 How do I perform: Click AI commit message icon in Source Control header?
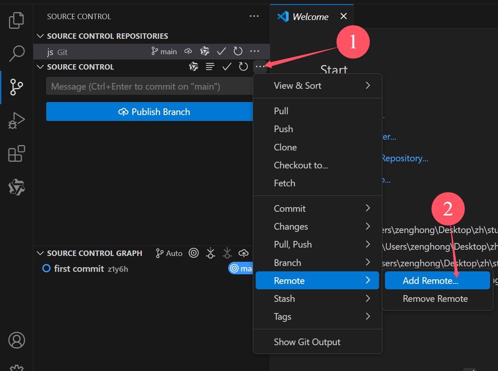coord(194,67)
